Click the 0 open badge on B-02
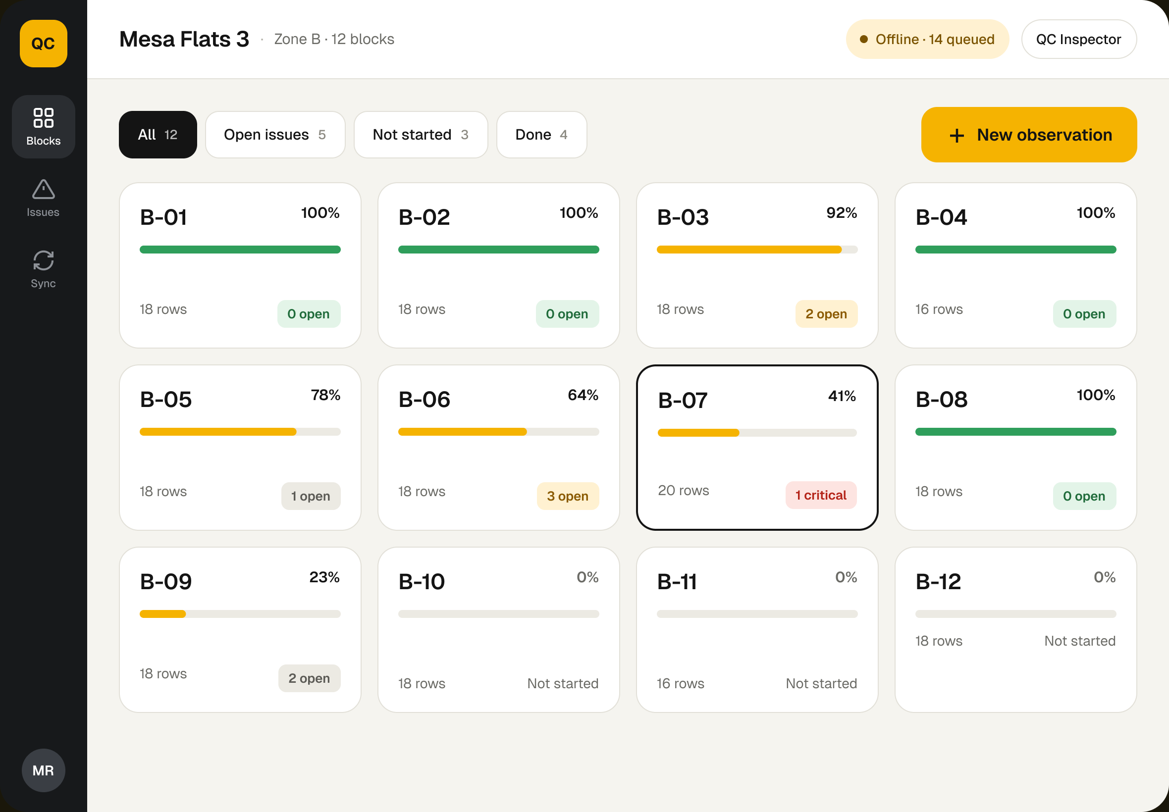The height and width of the screenshot is (812, 1169). coord(568,314)
